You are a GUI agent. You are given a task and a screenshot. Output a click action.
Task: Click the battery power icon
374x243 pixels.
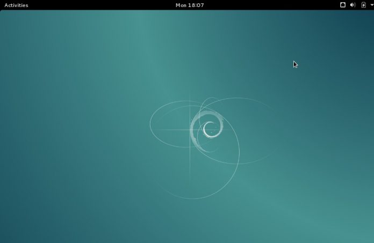(x=363, y=5)
